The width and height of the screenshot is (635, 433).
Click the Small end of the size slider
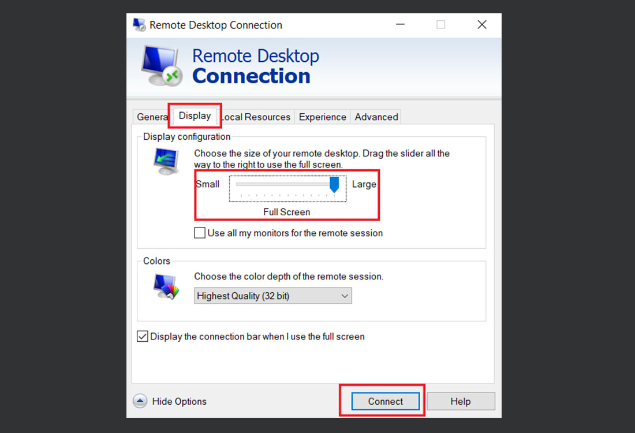(208, 184)
